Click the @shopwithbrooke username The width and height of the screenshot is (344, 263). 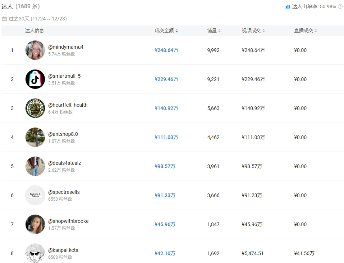coord(68,221)
